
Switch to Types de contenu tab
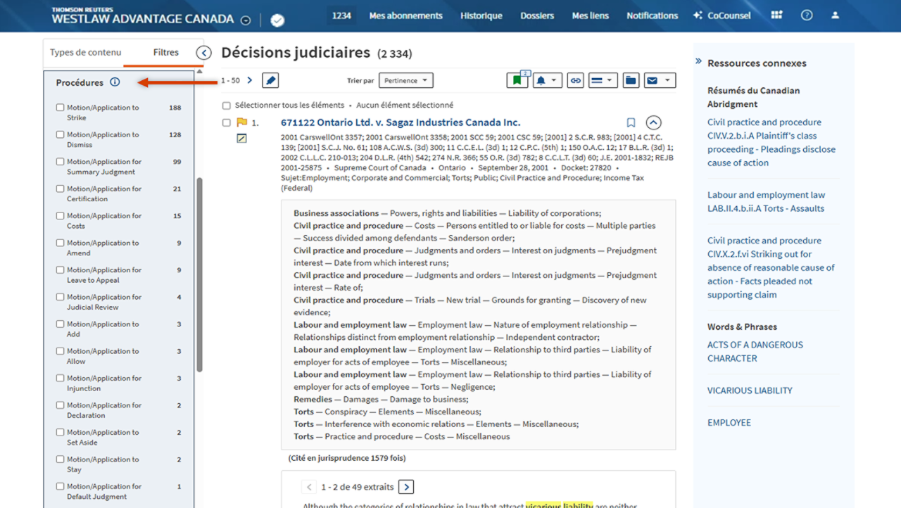(85, 53)
